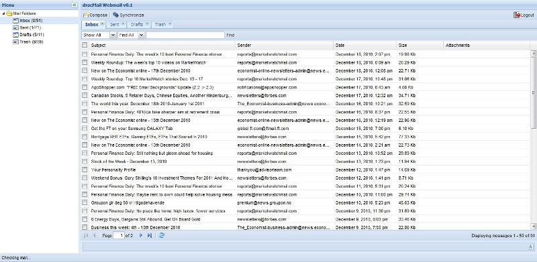Open the Show All dropdown
Viewport: 537px width, 262px height.
[x=113, y=35]
